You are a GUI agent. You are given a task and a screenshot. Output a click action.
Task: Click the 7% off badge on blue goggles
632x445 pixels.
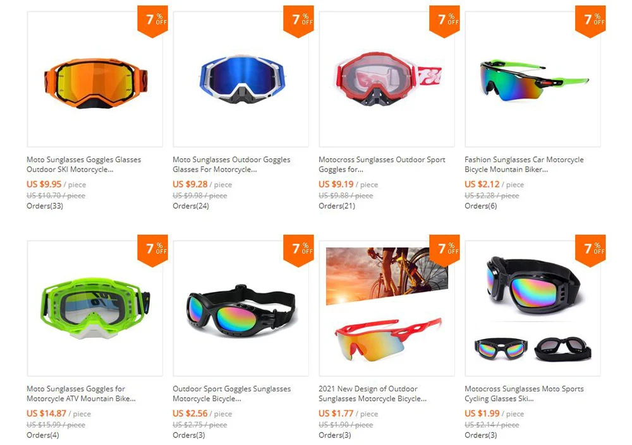coord(299,21)
